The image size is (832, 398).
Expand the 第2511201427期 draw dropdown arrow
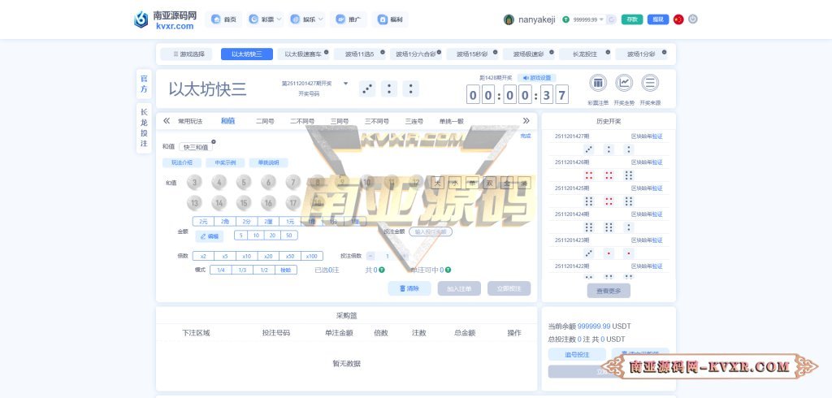pyautogui.click(x=346, y=84)
